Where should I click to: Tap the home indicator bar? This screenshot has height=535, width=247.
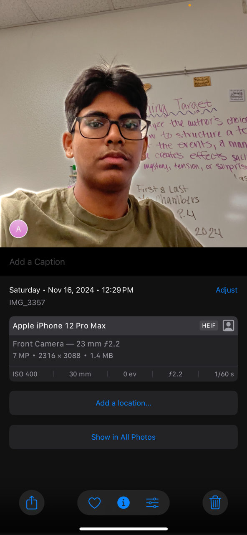tap(123, 529)
